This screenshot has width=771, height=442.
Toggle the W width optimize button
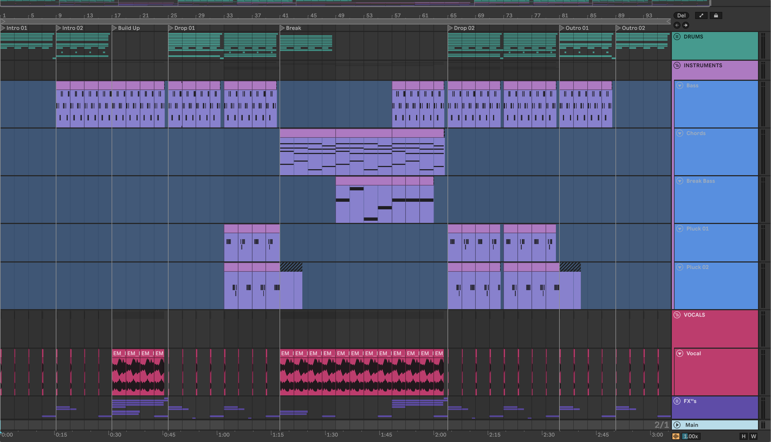click(x=753, y=436)
